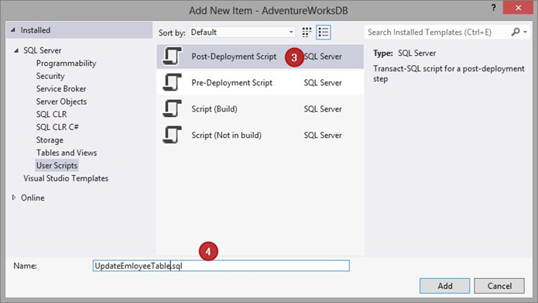Screen dimensions: 538x303
Task: Select Server Objects category
Action: tap(61, 102)
